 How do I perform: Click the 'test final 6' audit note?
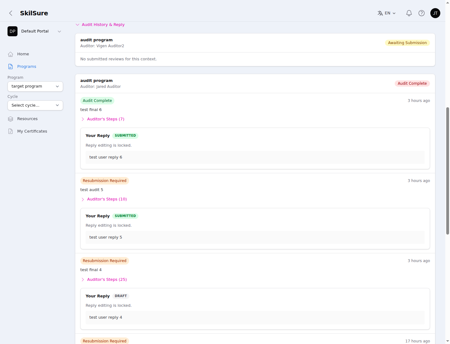91,110
